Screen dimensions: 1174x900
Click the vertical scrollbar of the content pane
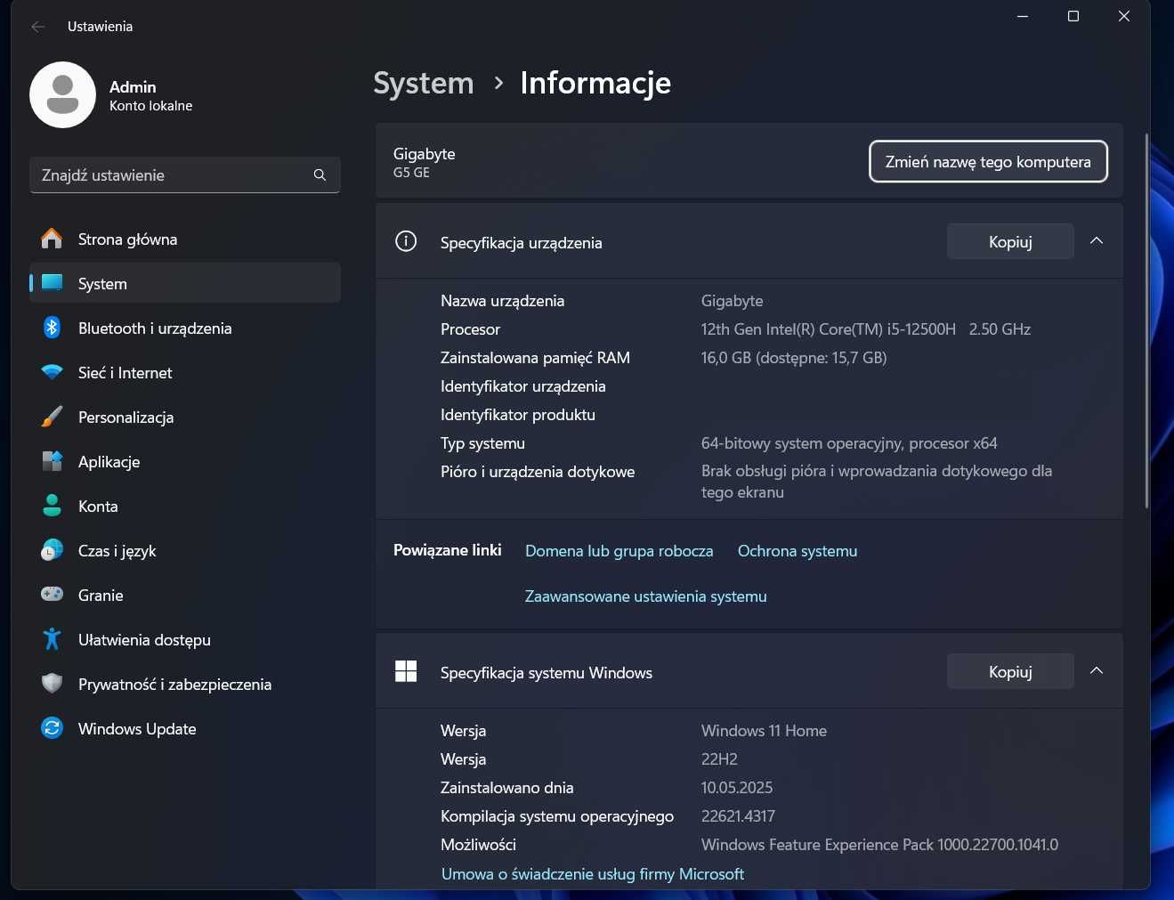(1146, 320)
